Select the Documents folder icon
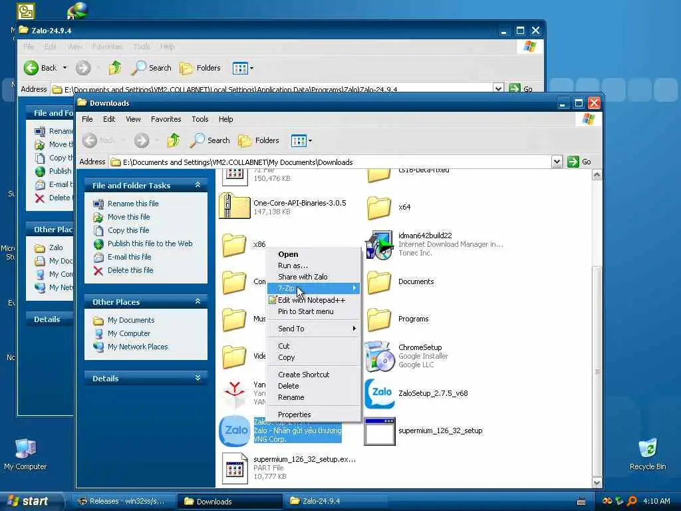The image size is (681, 511). tap(378, 282)
